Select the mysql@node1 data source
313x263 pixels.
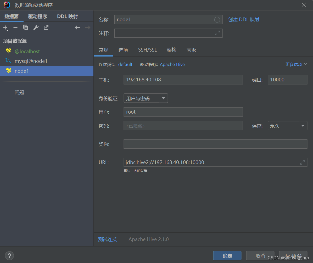coord(47,61)
